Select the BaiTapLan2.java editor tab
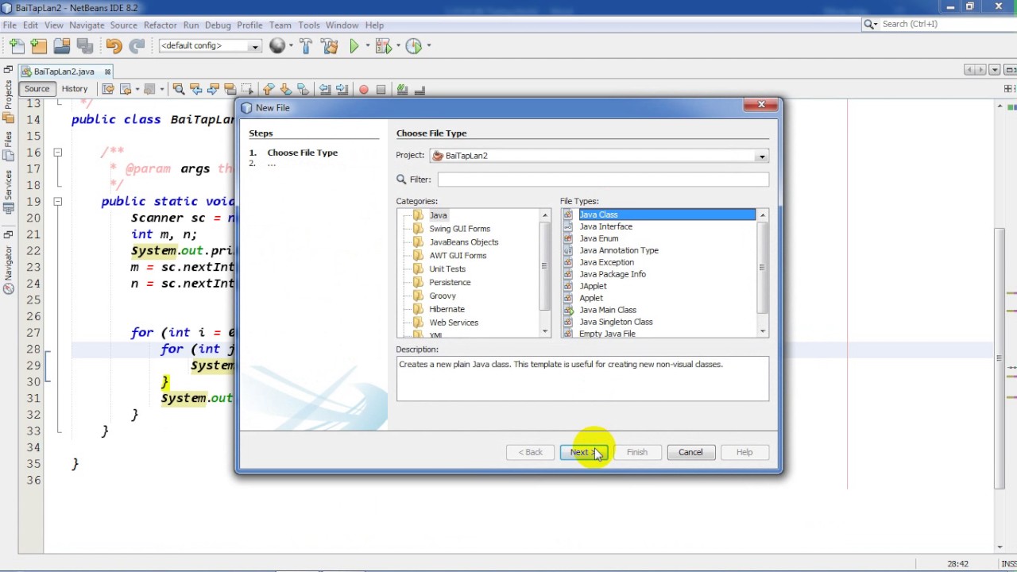 (x=64, y=71)
